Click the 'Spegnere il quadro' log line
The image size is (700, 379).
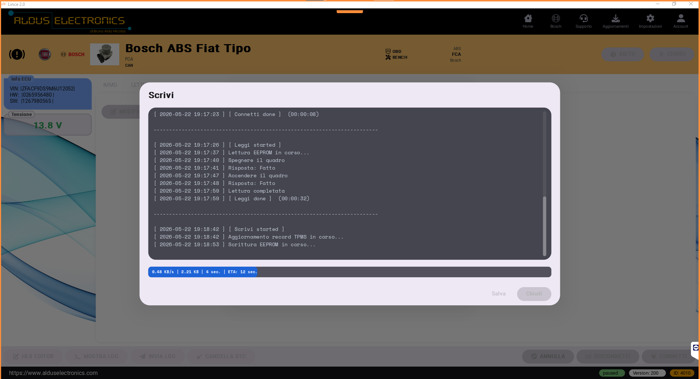tap(219, 160)
